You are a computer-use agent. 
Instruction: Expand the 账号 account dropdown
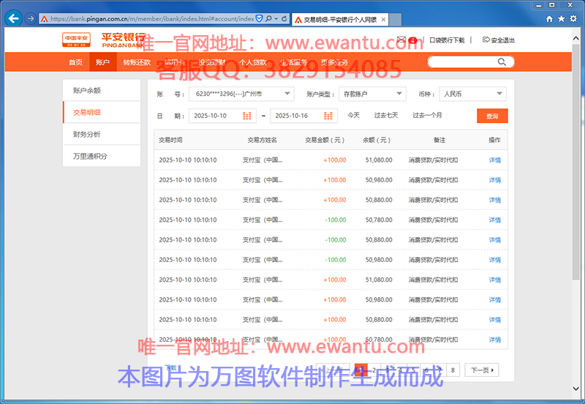click(241, 94)
